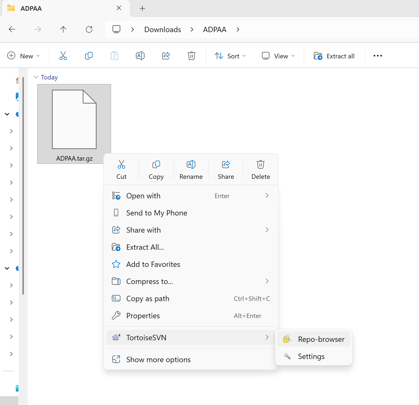Click the toolbar Delete trash icon
The width and height of the screenshot is (419, 405).
point(191,56)
